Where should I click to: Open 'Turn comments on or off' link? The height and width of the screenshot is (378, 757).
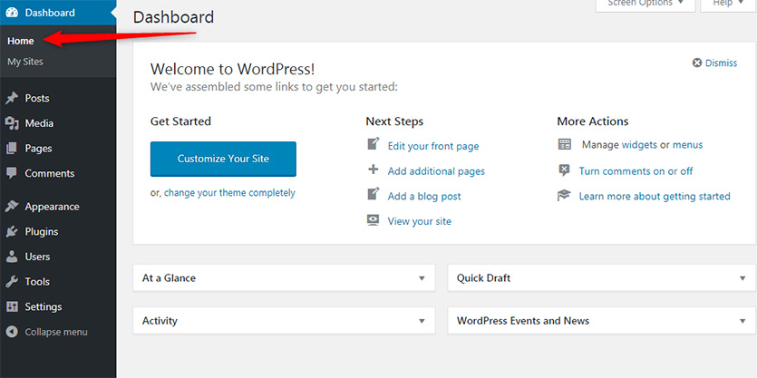point(636,171)
